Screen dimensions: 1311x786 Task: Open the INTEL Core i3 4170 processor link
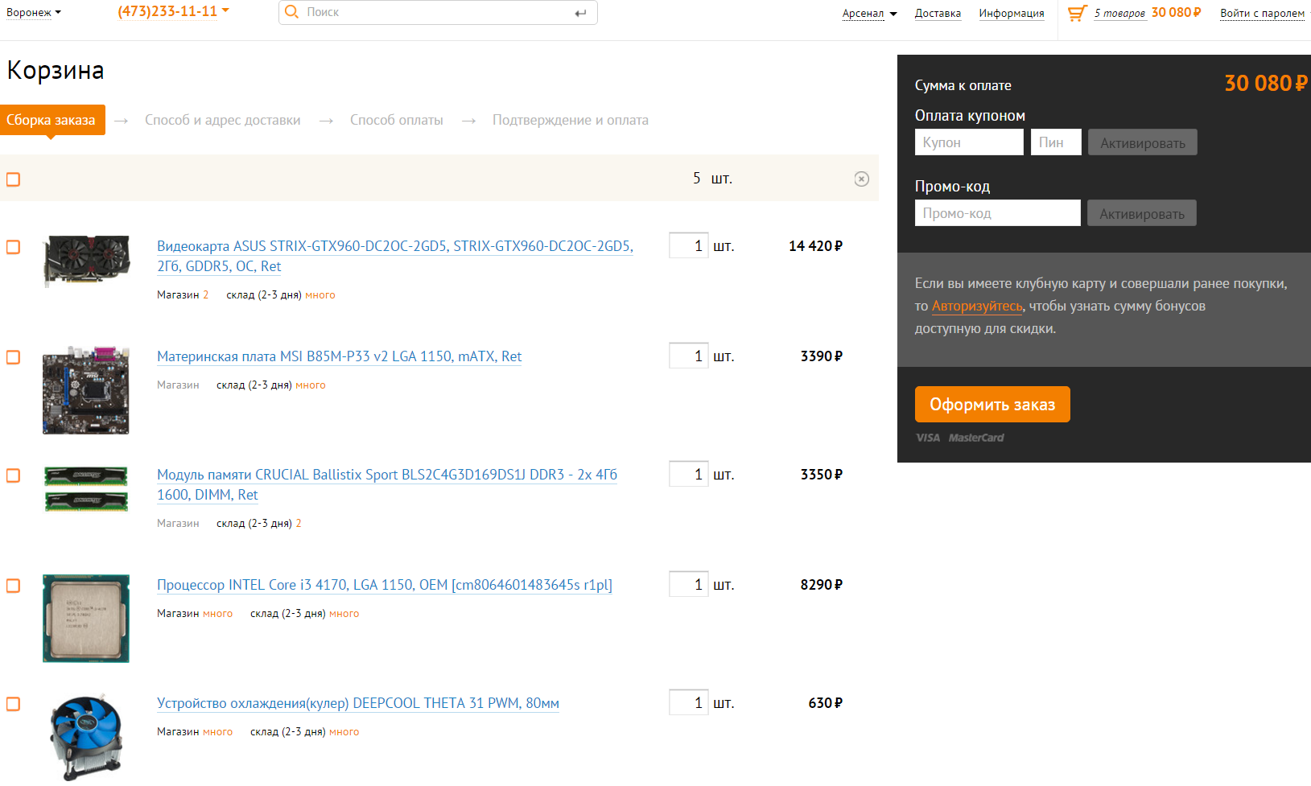tap(385, 585)
